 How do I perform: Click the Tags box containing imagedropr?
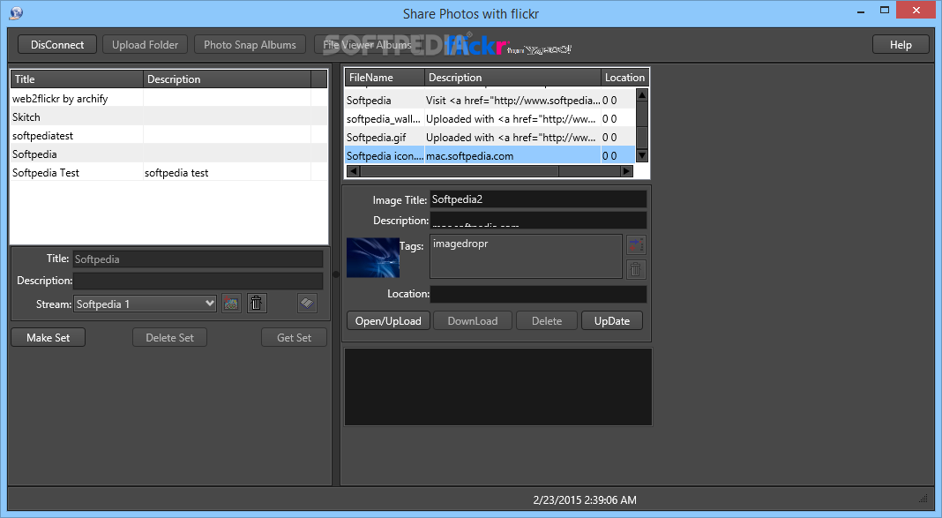coord(526,256)
